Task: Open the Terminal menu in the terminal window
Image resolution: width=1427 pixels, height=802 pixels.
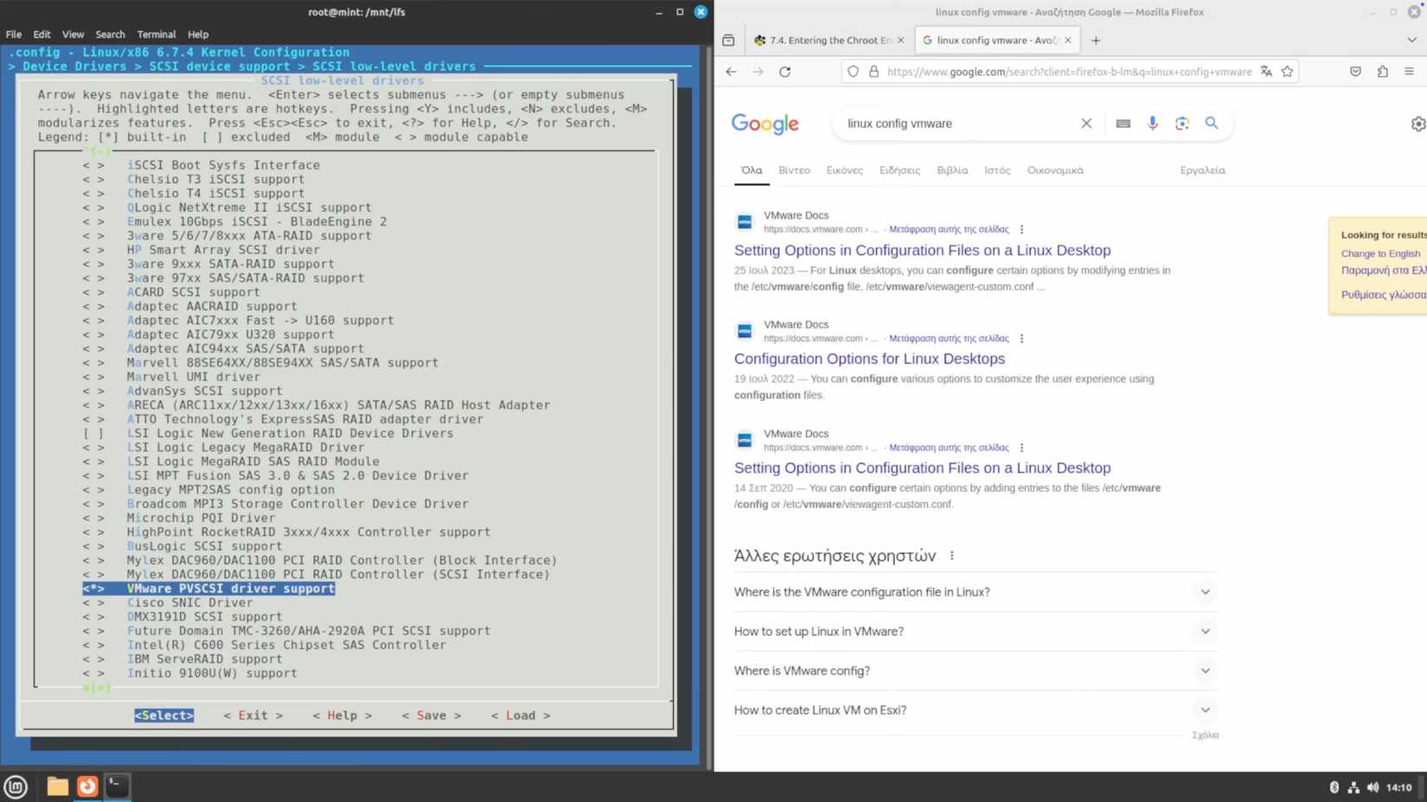Action: click(156, 34)
